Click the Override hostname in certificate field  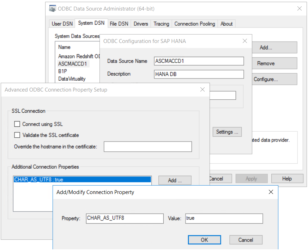(x=148, y=146)
